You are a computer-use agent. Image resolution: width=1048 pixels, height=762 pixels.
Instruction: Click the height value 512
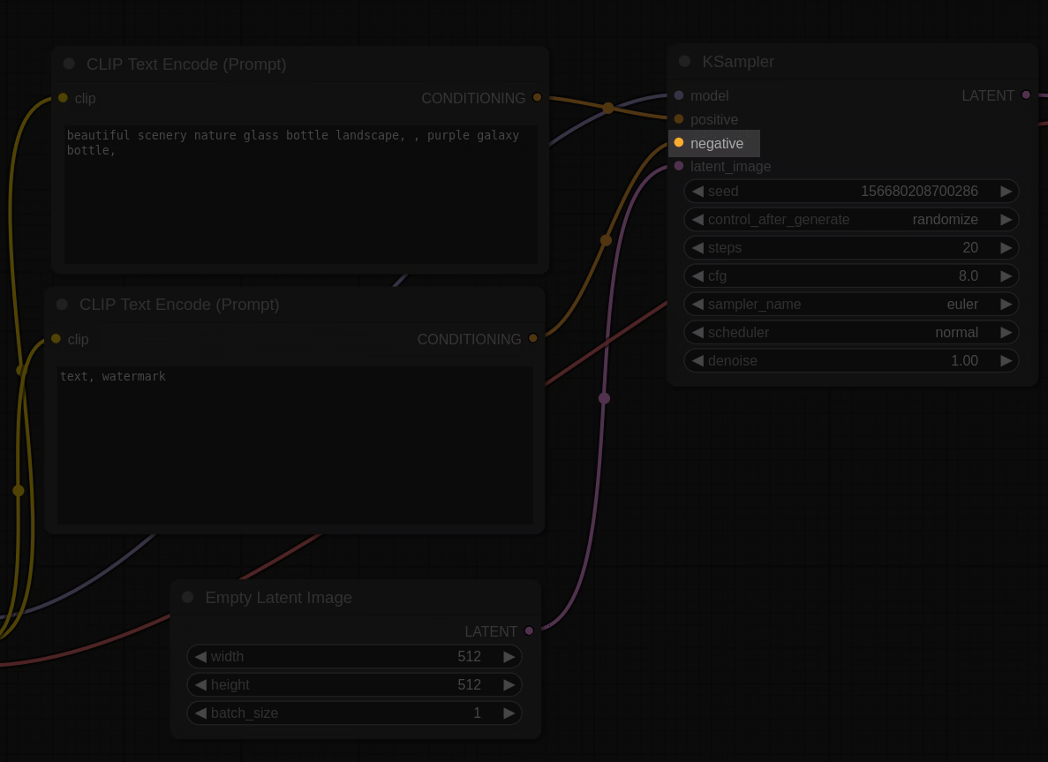469,684
